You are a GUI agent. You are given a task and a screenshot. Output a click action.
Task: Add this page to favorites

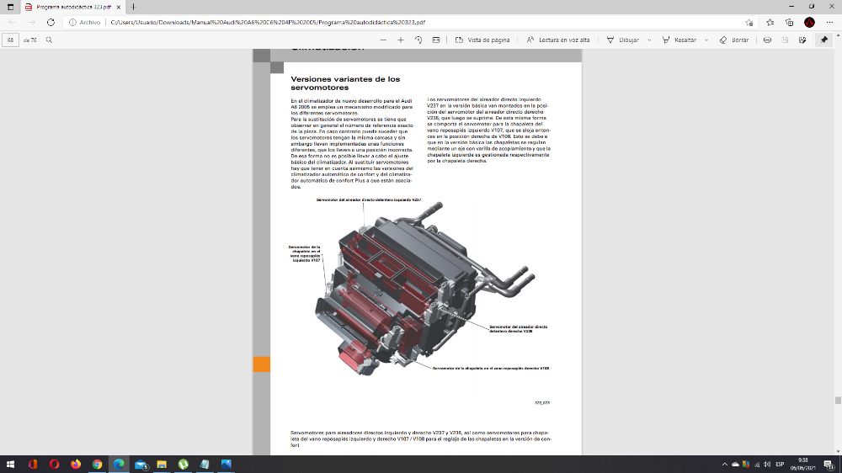[749, 23]
